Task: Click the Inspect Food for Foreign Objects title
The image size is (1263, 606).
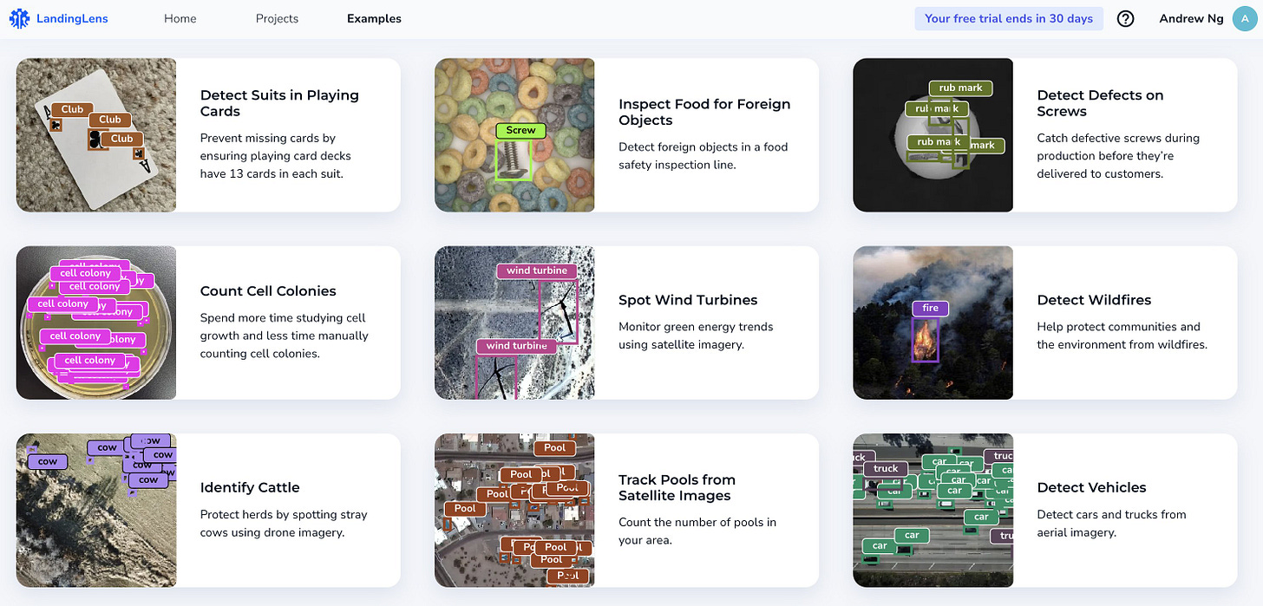Action: [704, 112]
